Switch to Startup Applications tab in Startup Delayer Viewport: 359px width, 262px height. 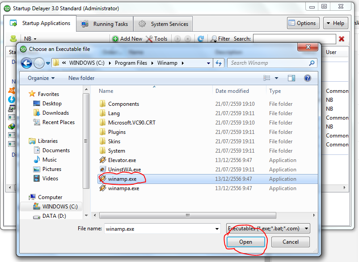pyautogui.click(x=40, y=23)
